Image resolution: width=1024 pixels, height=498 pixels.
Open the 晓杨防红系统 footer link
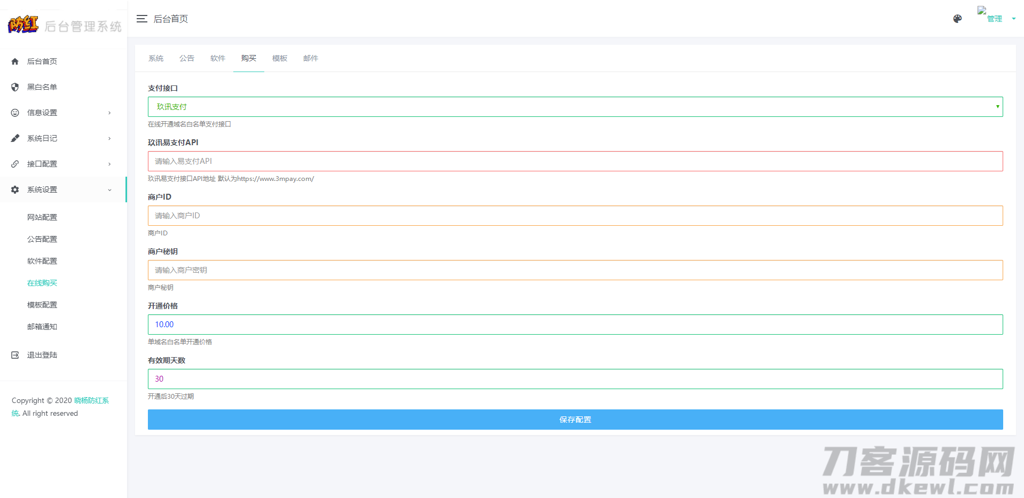(x=91, y=400)
